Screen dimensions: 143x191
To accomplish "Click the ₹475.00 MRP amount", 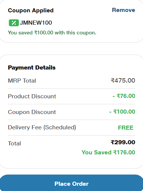I will (123, 80).
